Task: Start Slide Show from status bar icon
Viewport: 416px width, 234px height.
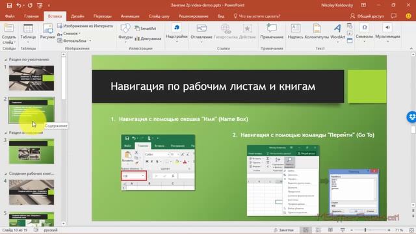Action: [343, 230]
